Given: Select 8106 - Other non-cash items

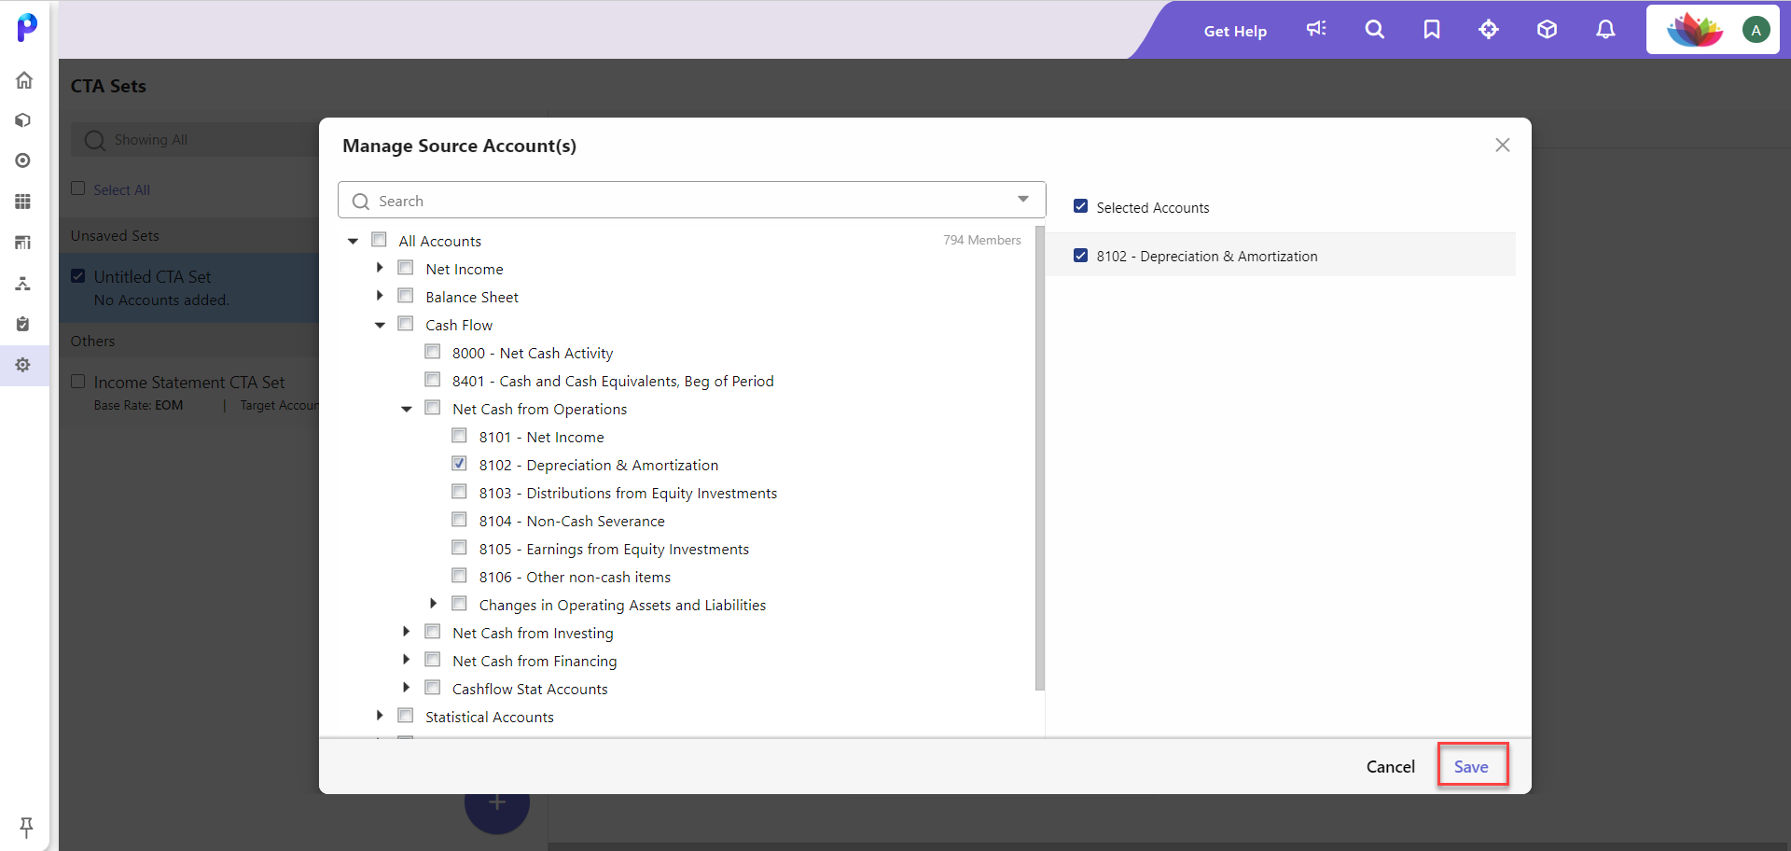Looking at the screenshot, I should [575, 577].
